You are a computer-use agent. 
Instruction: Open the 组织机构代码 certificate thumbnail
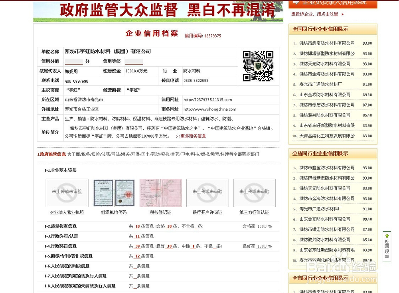114,193
